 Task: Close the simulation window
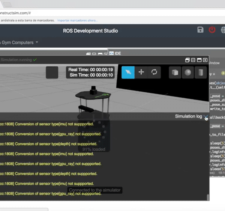[x=205, y=60]
